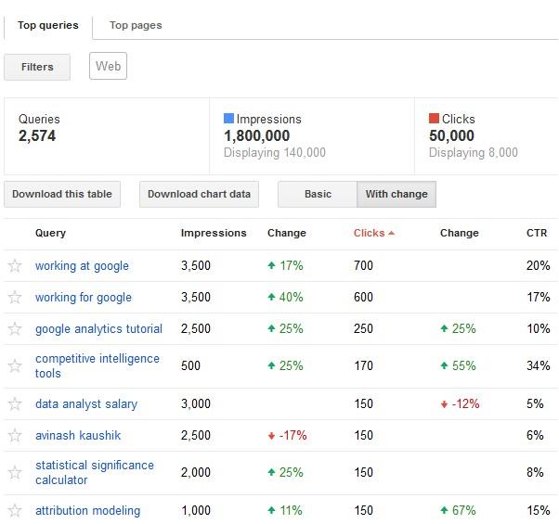This screenshot has height=524, width=559.
Task: Sort table by Clicks column
Action: 369,234
